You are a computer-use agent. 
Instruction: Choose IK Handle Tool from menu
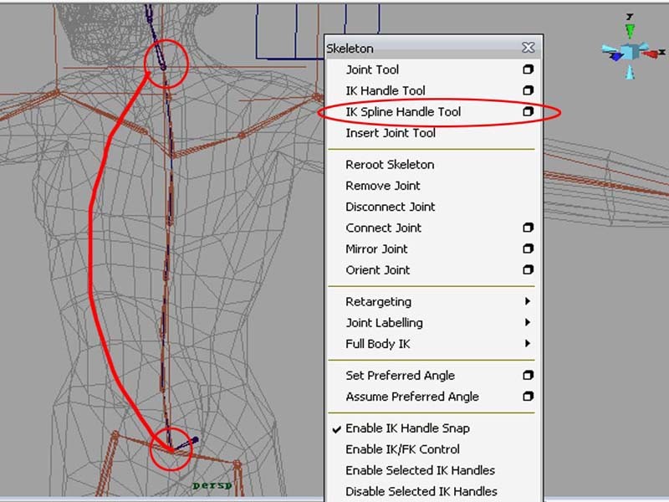coord(386,90)
